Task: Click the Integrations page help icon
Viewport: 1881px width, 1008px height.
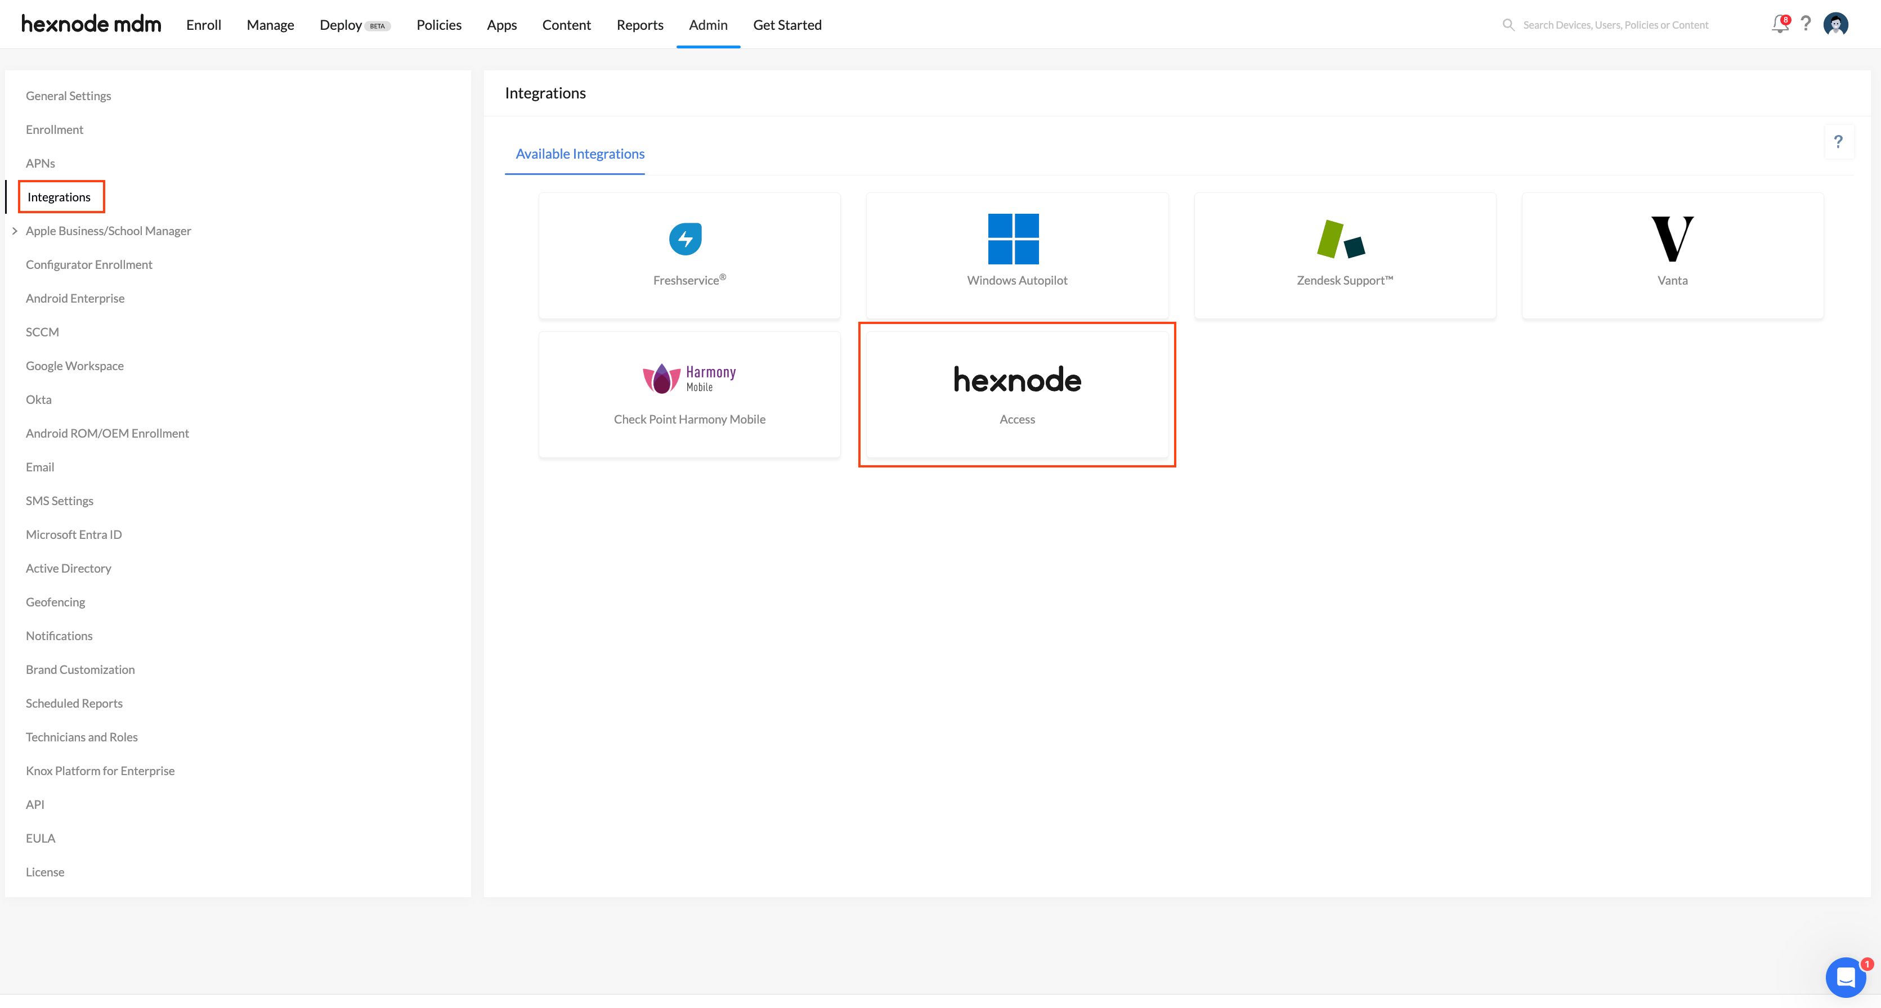Action: 1839,142
